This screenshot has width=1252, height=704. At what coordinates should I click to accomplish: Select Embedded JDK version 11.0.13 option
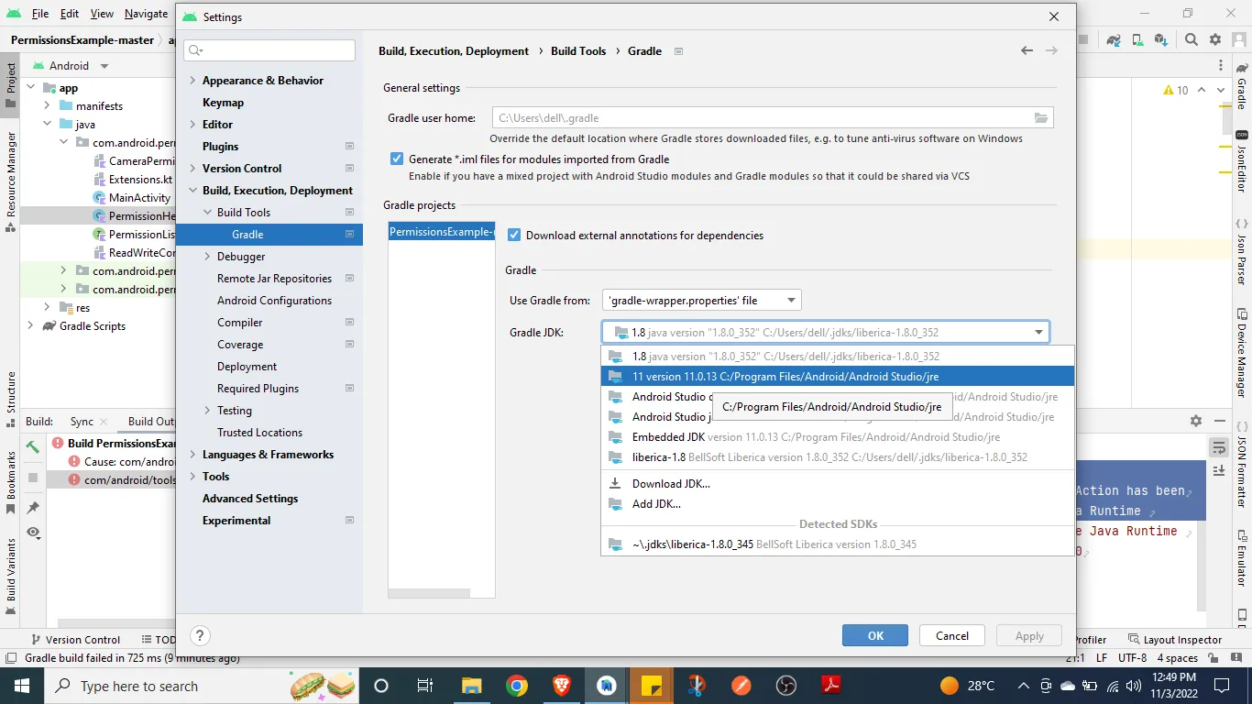[x=838, y=436]
